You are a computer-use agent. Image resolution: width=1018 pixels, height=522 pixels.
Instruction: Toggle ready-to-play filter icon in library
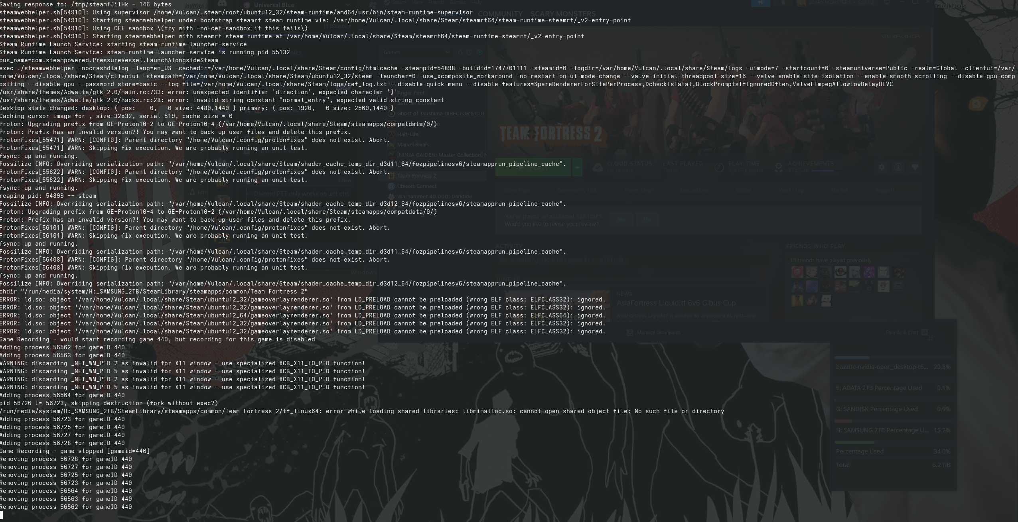[x=479, y=52]
